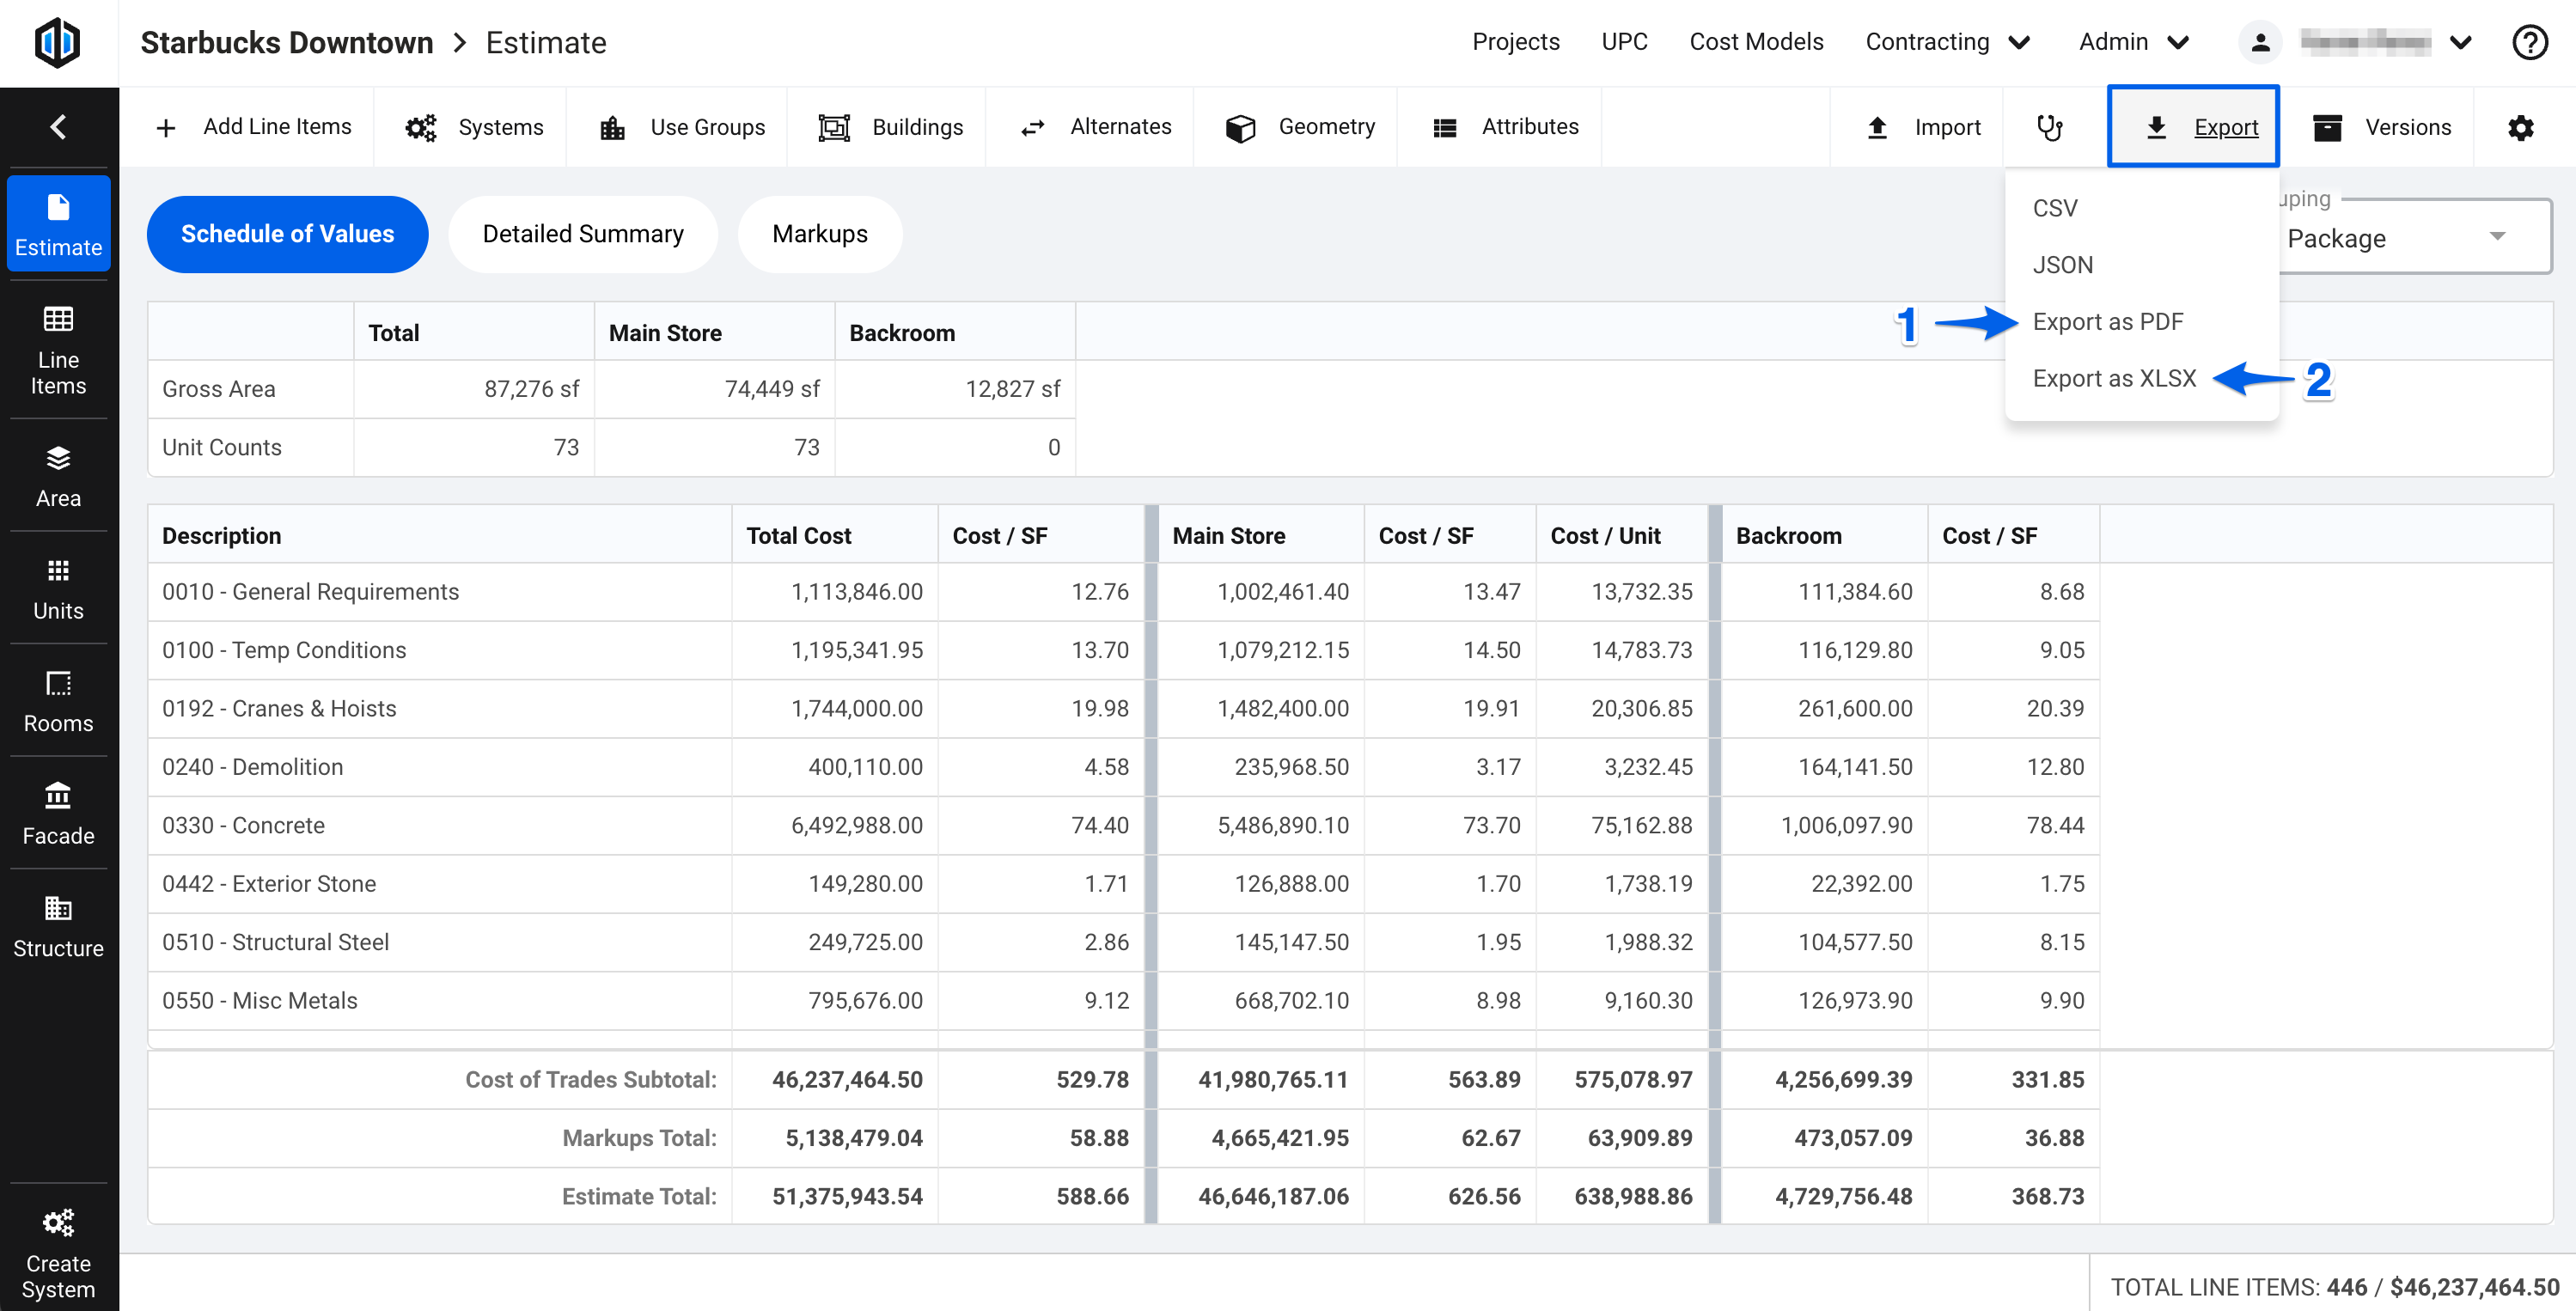
Task: Select Export as XLSX from menu
Action: coord(2113,378)
